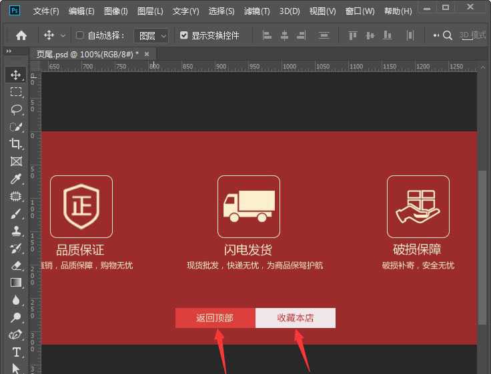Viewport: 491px width, 374px height.
Task: Activate the Eyedropper tool
Action: point(16,179)
